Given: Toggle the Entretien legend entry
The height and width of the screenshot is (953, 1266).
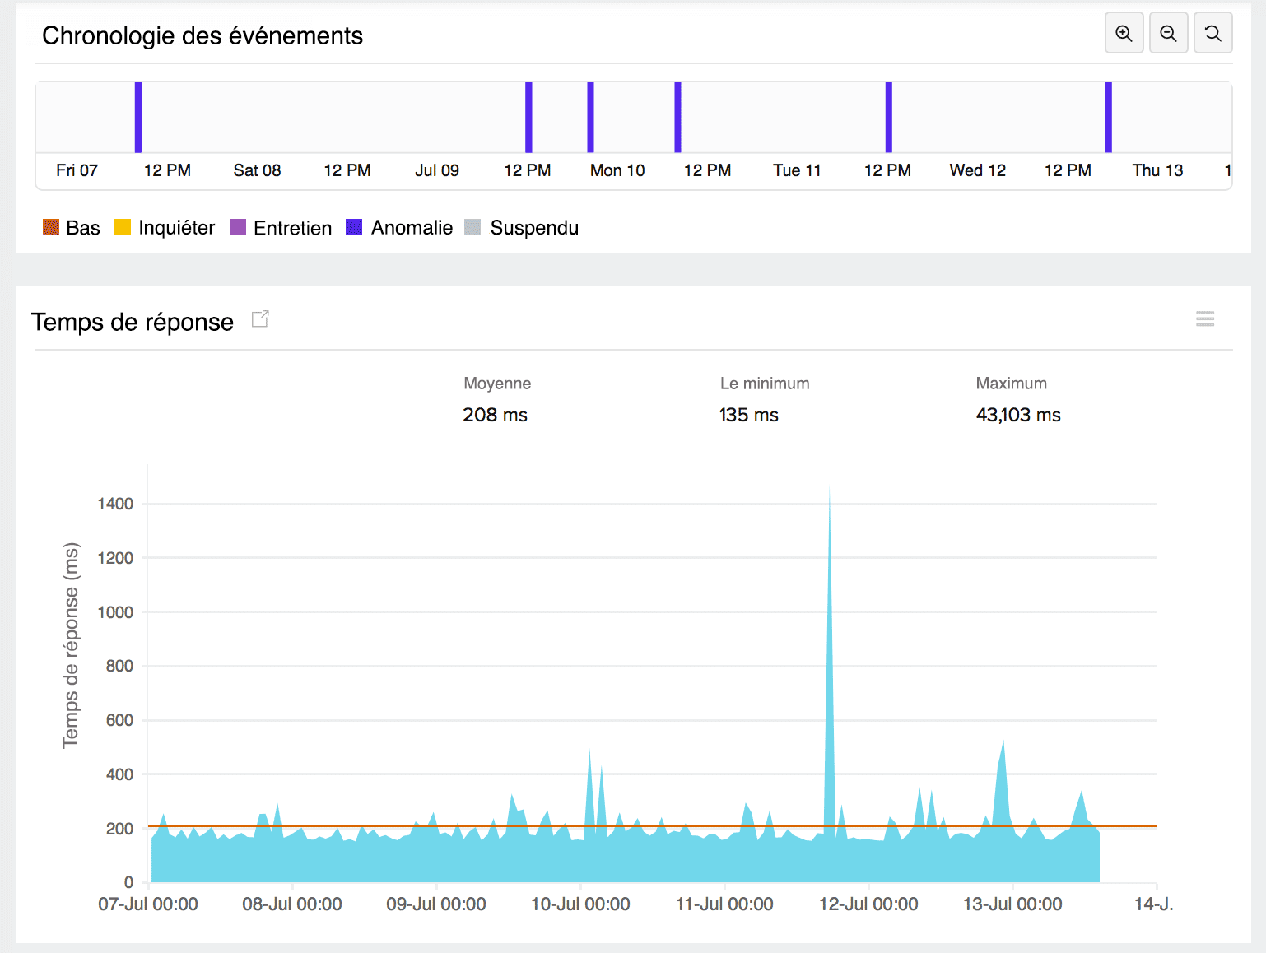Looking at the screenshot, I should (281, 228).
